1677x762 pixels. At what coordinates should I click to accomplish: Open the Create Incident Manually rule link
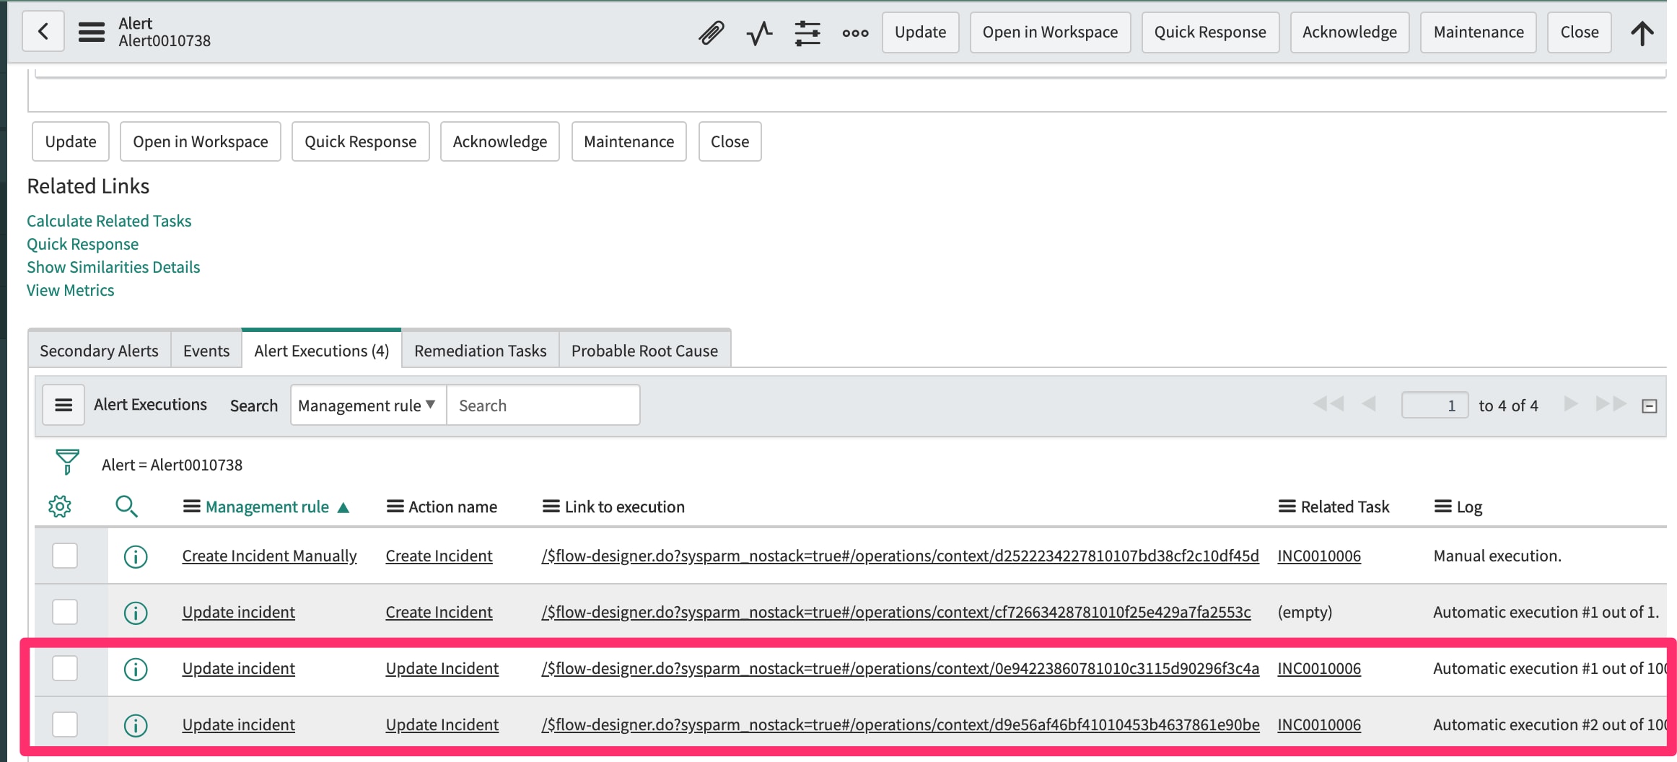coord(269,556)
